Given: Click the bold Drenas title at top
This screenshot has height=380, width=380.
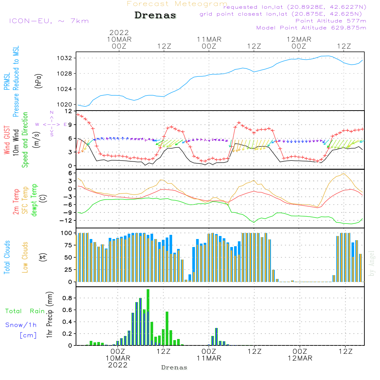Looking at the screenshot, I should [x=155, y=16].
